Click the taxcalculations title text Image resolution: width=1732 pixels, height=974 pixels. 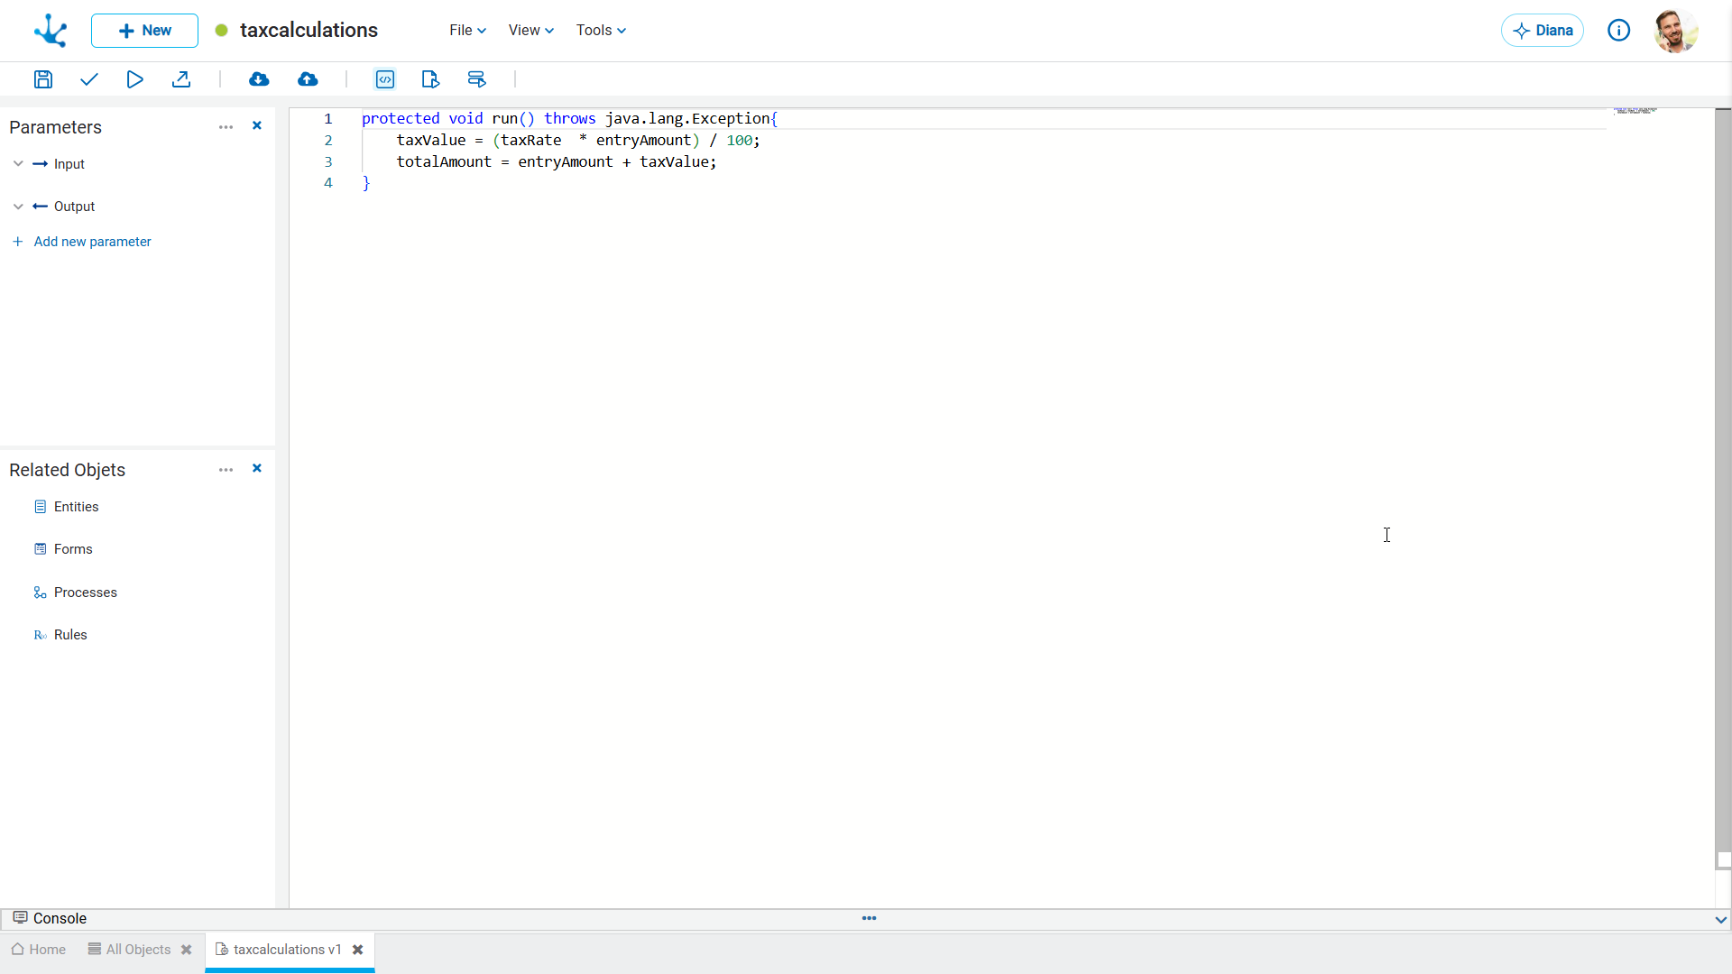(x=309, y=31)
